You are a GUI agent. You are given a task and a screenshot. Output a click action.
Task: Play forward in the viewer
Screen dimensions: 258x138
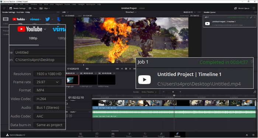click(130, 69)
